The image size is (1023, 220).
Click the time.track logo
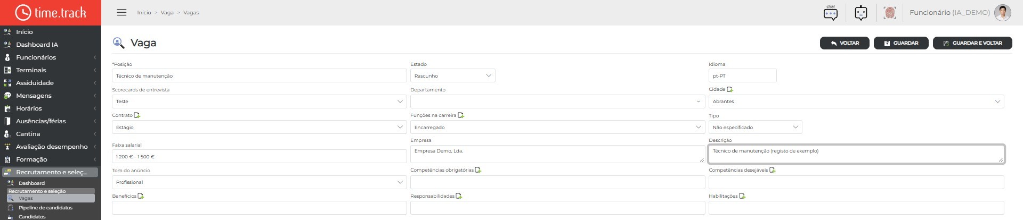click(51, 13)
